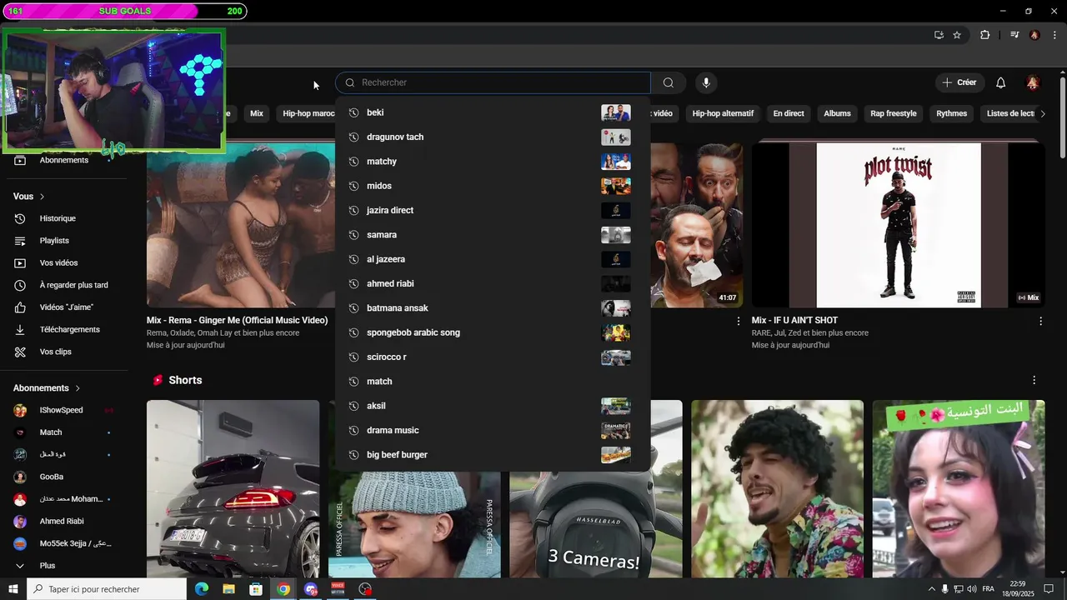Screen dimensions: 1067x600
Task: Choose the 'big beef burger' suggestion
Action: pos(493,455)
